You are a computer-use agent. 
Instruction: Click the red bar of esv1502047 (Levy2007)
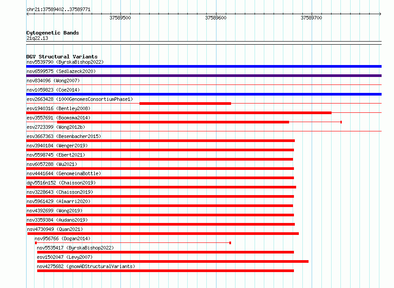tap(173, 261)
